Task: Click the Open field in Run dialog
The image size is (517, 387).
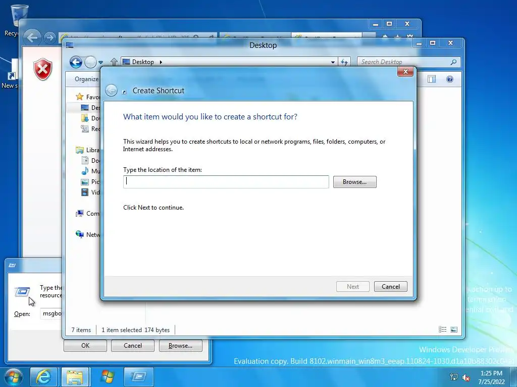Action: pyautogui.click(x=51, y=313)
